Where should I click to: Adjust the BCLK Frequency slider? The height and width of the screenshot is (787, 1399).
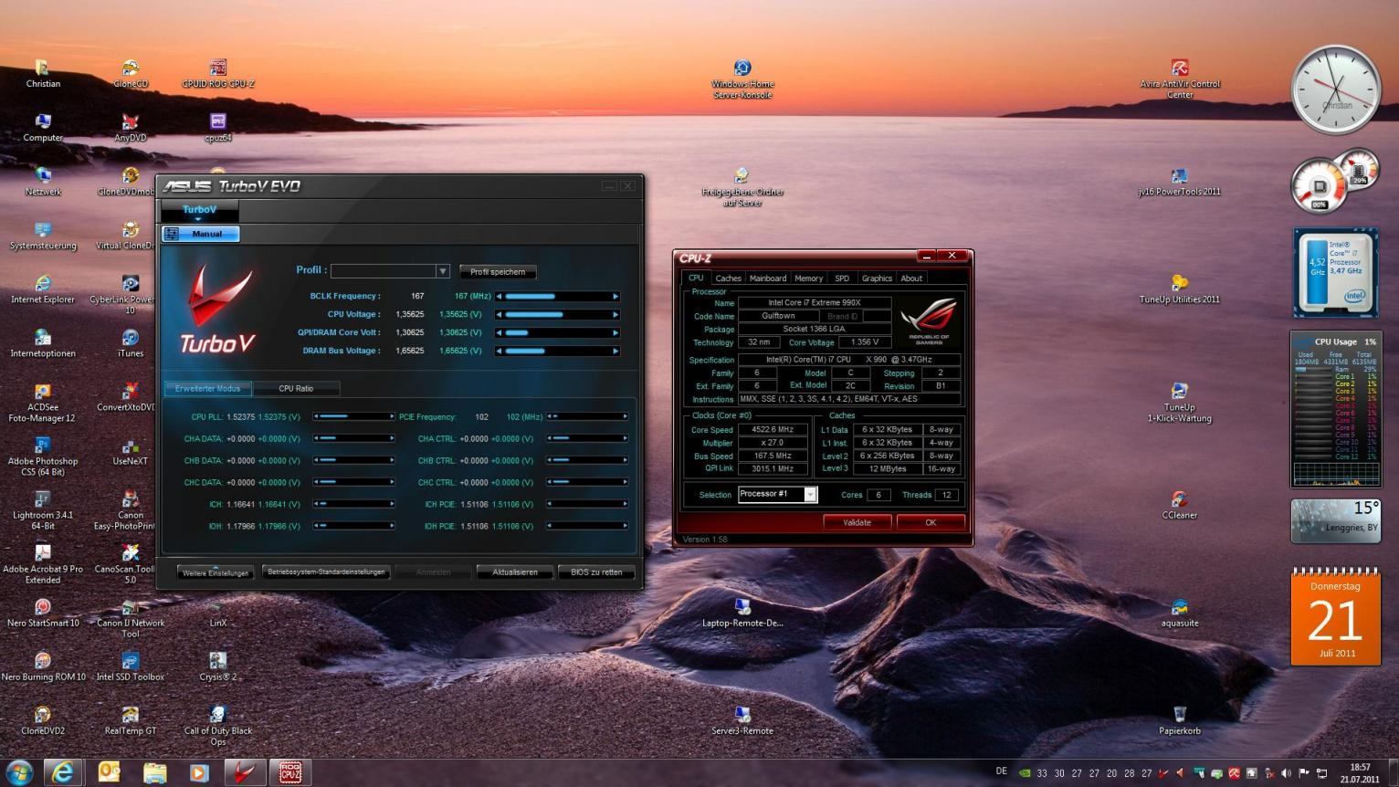(x=557, y=297)
